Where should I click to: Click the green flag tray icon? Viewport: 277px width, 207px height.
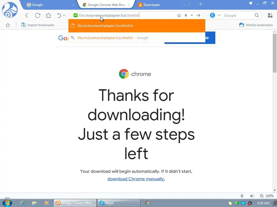coord(237,203)
